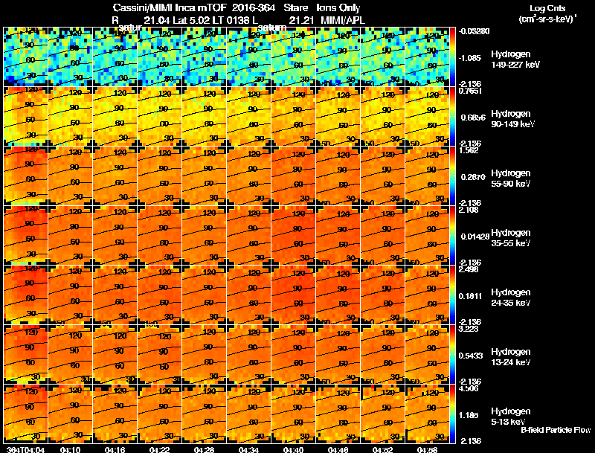This screenshot has height=453, width=595.
Task: Click the '364T04:04' time label
Action: 25,449
